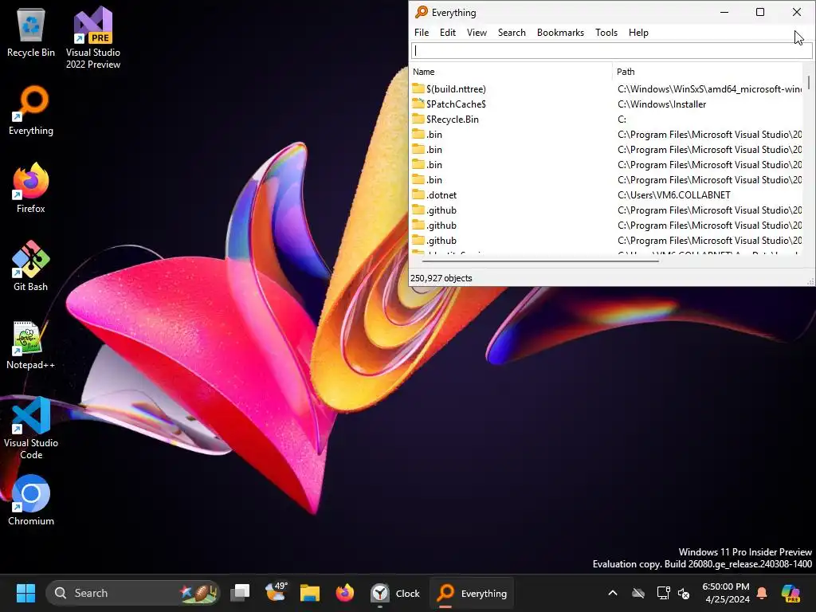816x612 pixels.
Task: Open the Search menu in Everything
Action: 512,32
